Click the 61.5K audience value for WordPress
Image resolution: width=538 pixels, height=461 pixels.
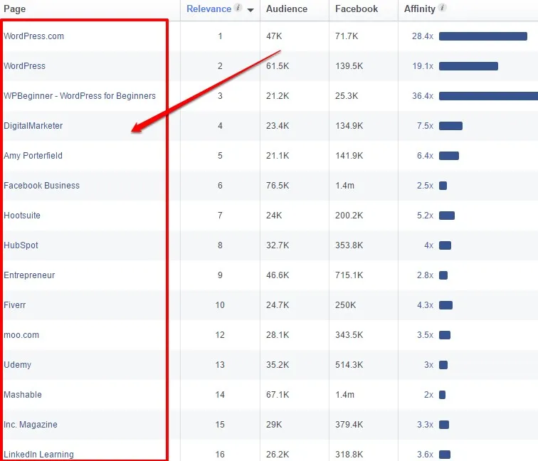278,66
